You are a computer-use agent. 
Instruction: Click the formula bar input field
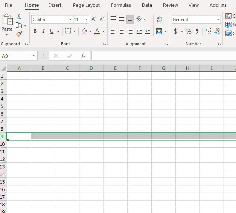click(164, 56)
